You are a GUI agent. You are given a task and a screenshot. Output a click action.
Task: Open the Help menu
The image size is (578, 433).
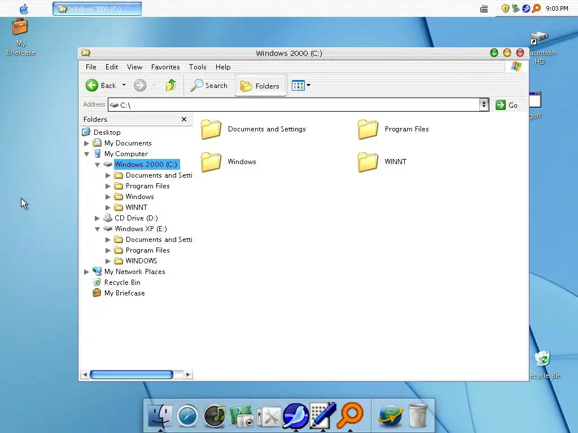click(x=223, y=67)
